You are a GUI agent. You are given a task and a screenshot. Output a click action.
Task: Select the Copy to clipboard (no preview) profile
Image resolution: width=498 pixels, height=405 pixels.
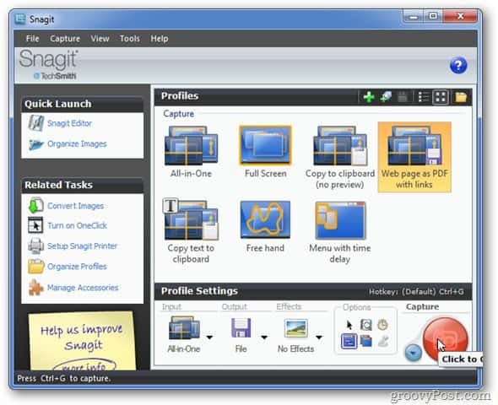click(340, 157)
